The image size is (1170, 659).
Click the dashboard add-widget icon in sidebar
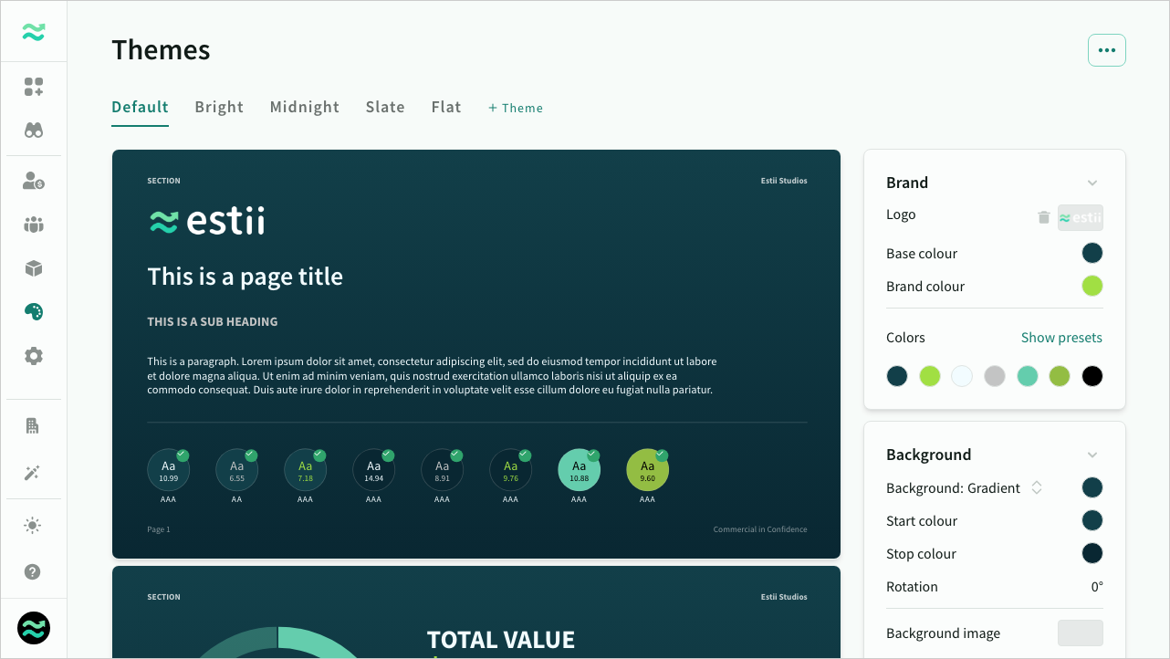point(34,87)
